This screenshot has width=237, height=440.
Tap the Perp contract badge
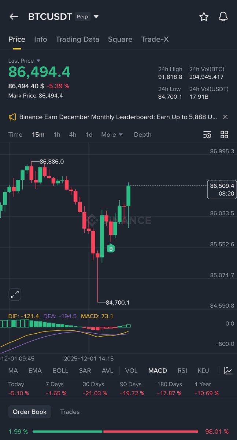tap(82, 16)
